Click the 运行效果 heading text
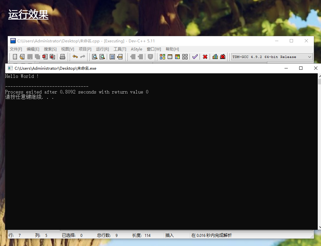The image size is (321, 246). pos(28,14)
